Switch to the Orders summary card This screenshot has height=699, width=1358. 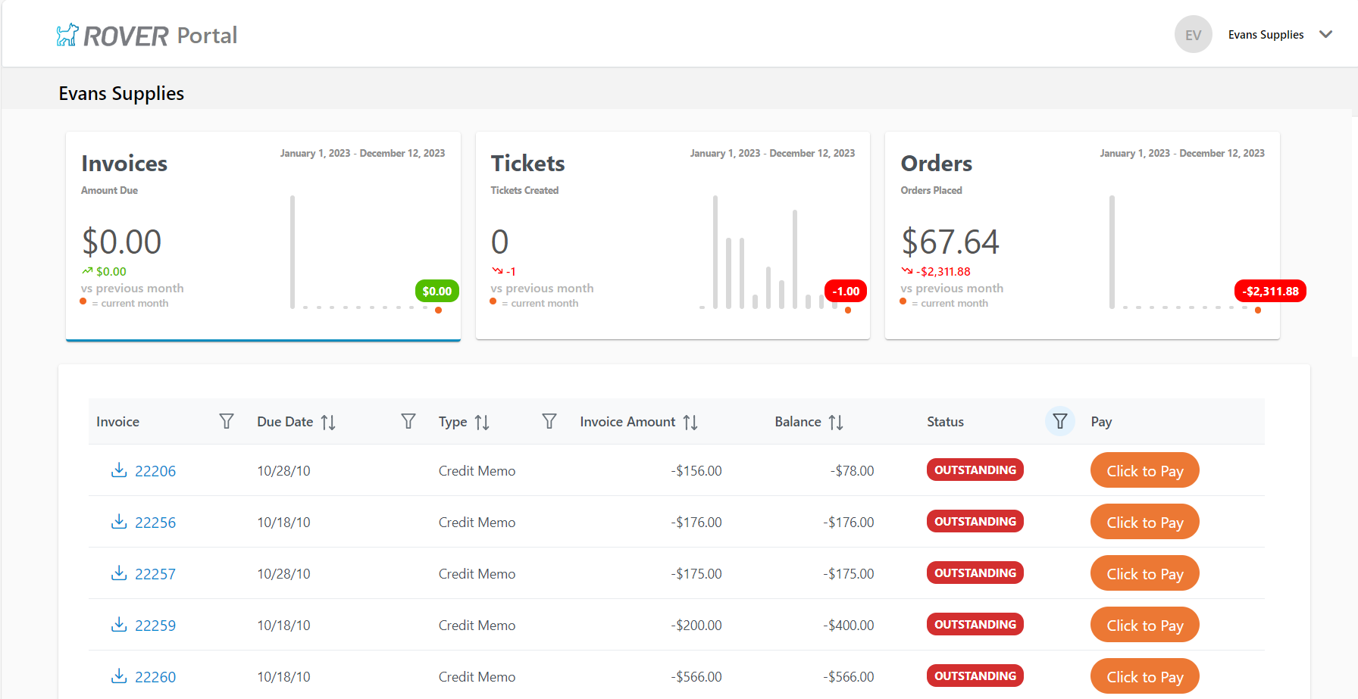coord(1081,236)
